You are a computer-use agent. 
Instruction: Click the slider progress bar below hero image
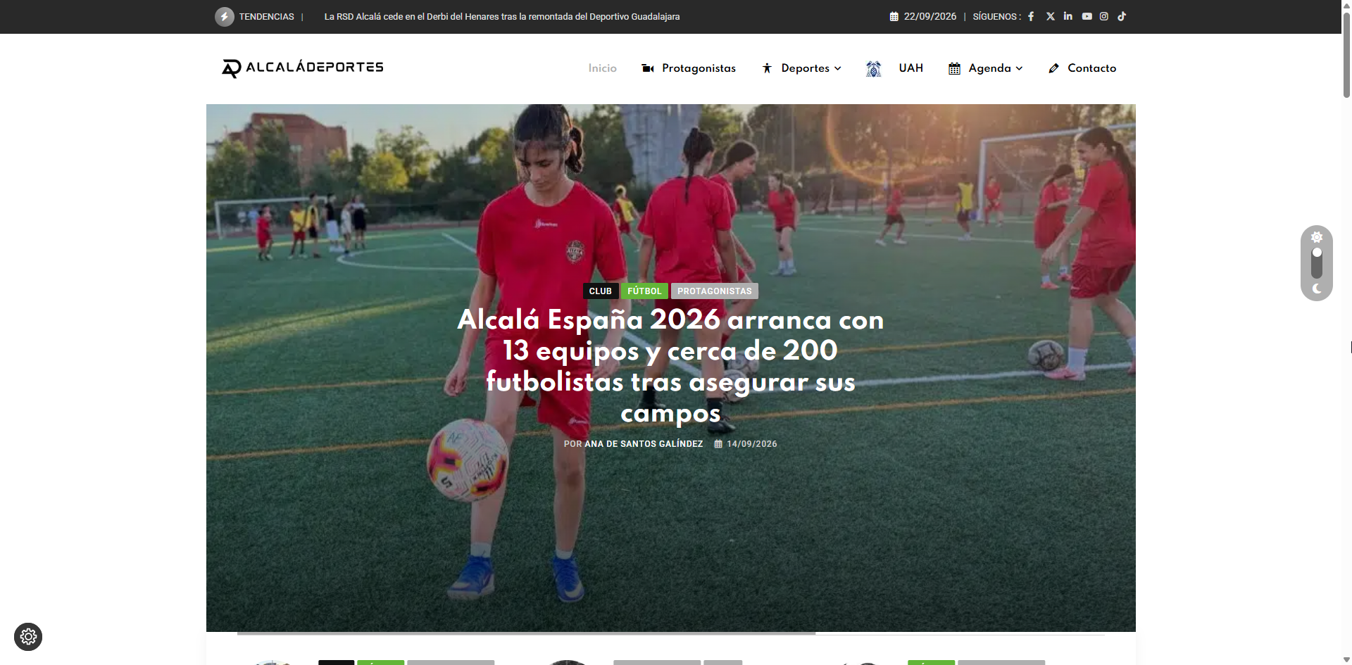(x=670, y=633)
